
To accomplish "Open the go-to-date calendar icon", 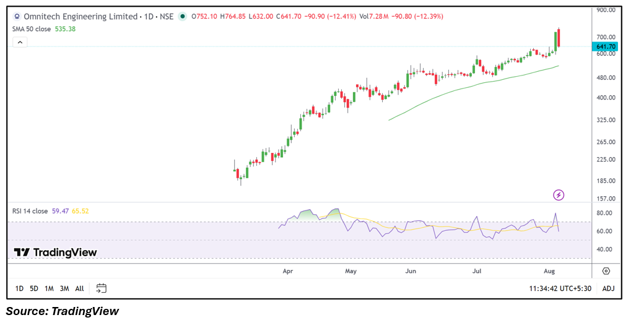I will [102, 288].
